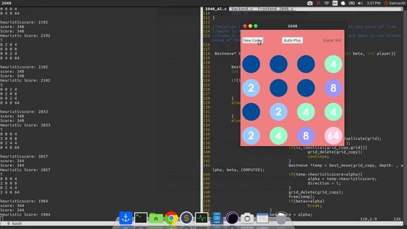Open the hemanth user session menu
Screen dimensions: 407x229
click(396, 3)
